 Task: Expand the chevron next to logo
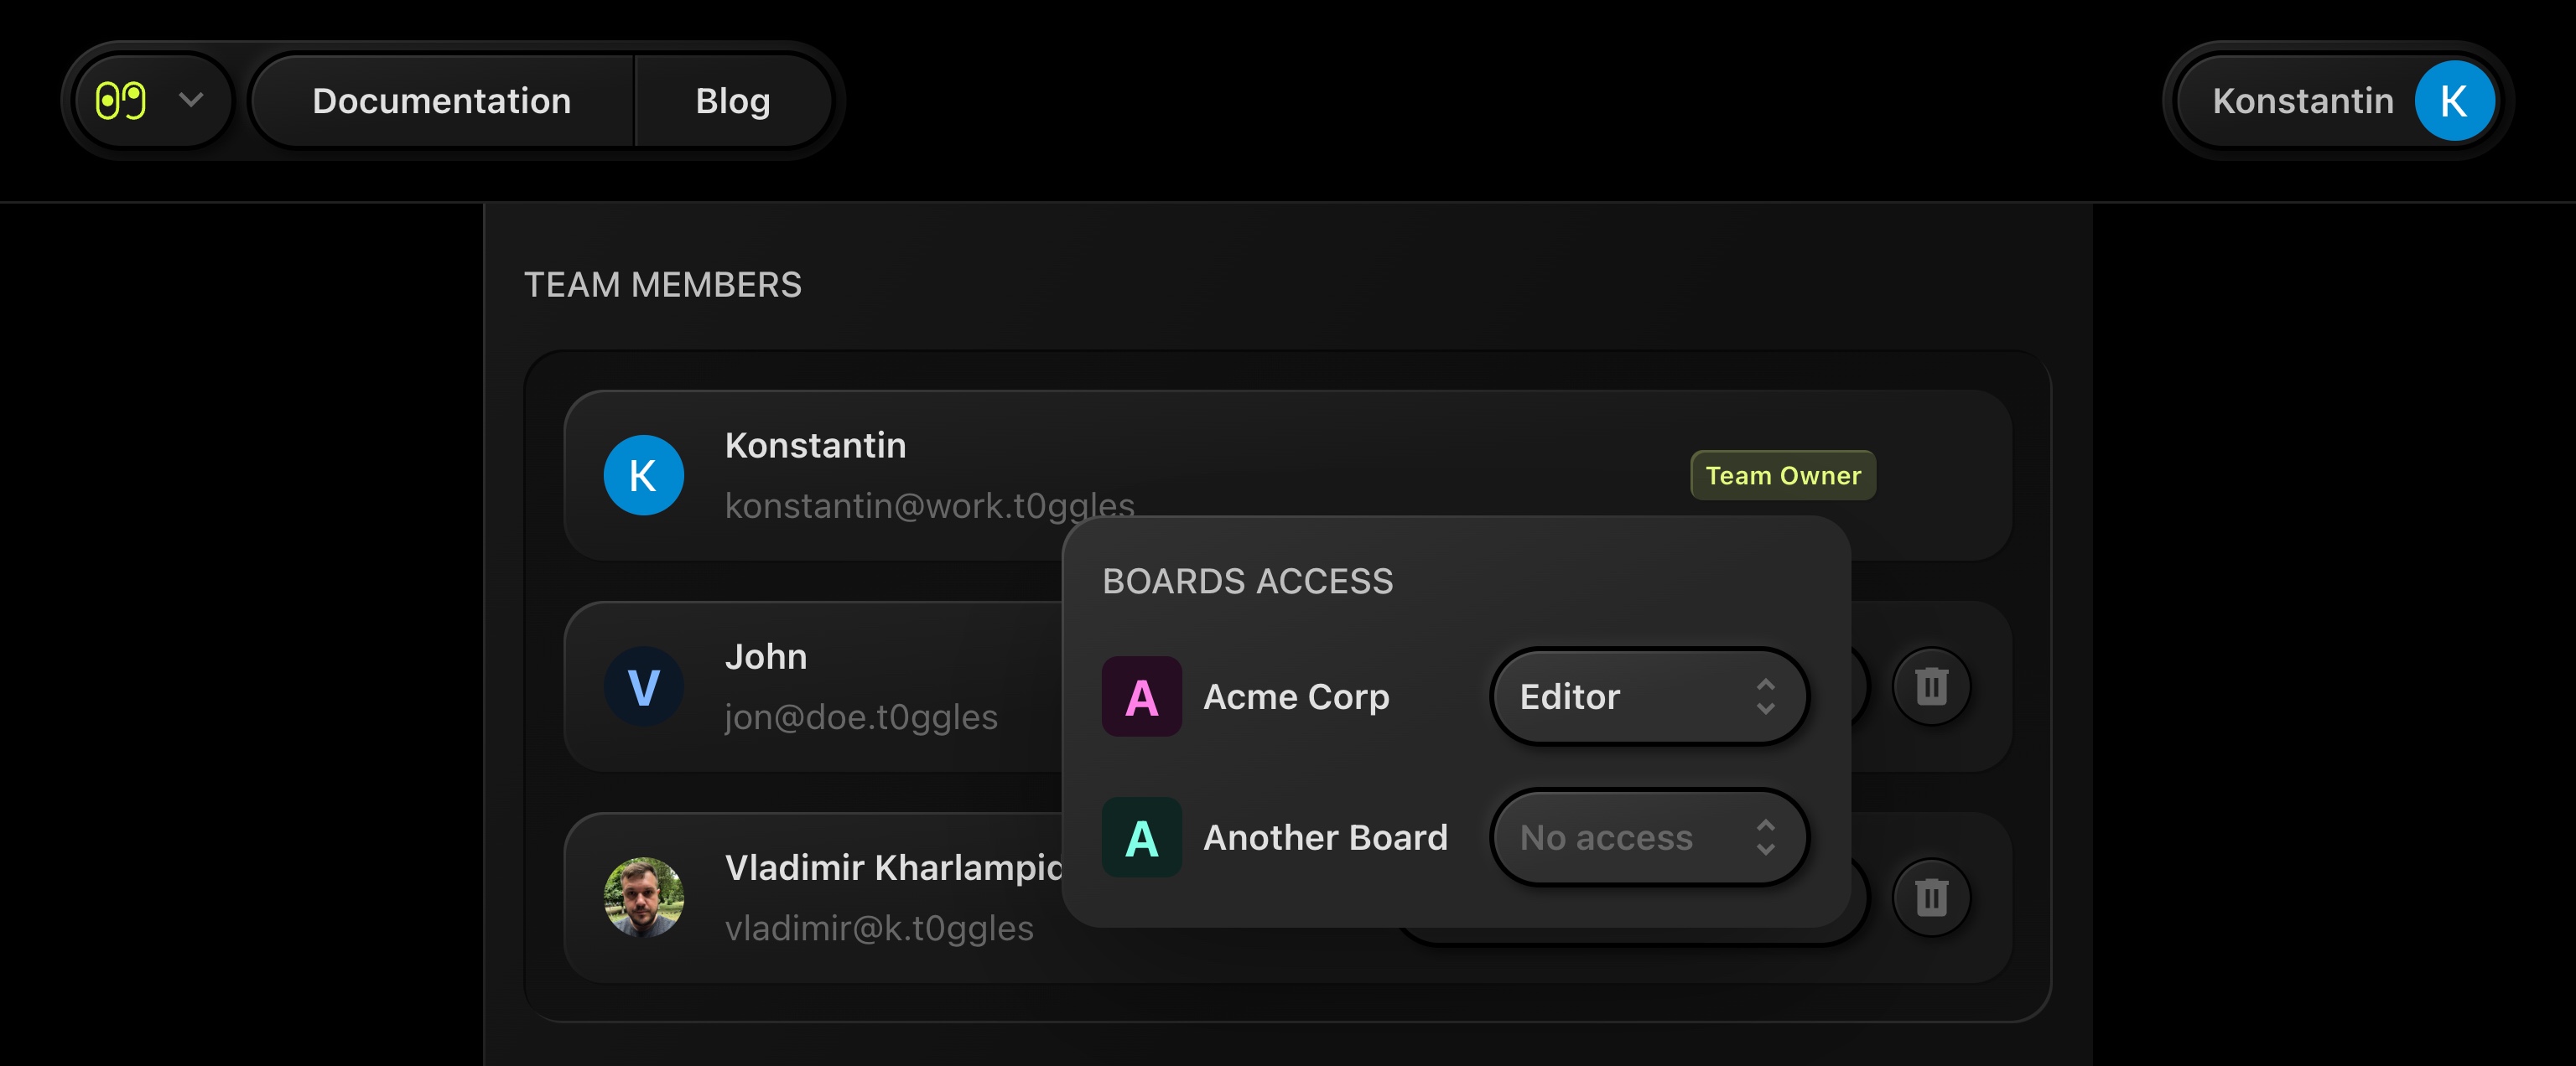(x=190, y=100)
